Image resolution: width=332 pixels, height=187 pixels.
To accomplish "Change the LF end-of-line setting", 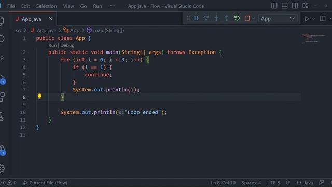I will coord(288,183).
